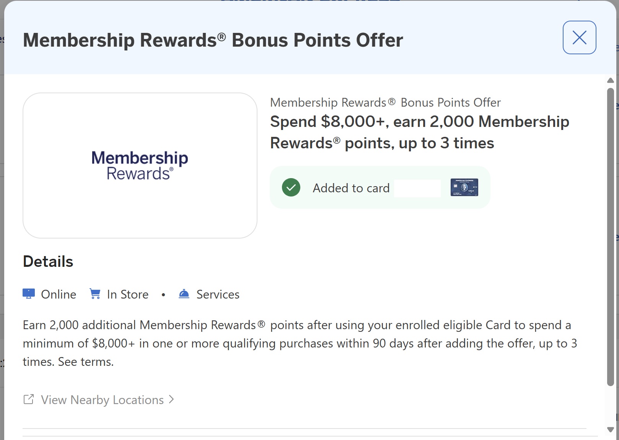Toggle the In Store redemption channel
This screenshot has width=619, height=440.
pyautogui.click(x=128, y=294)
